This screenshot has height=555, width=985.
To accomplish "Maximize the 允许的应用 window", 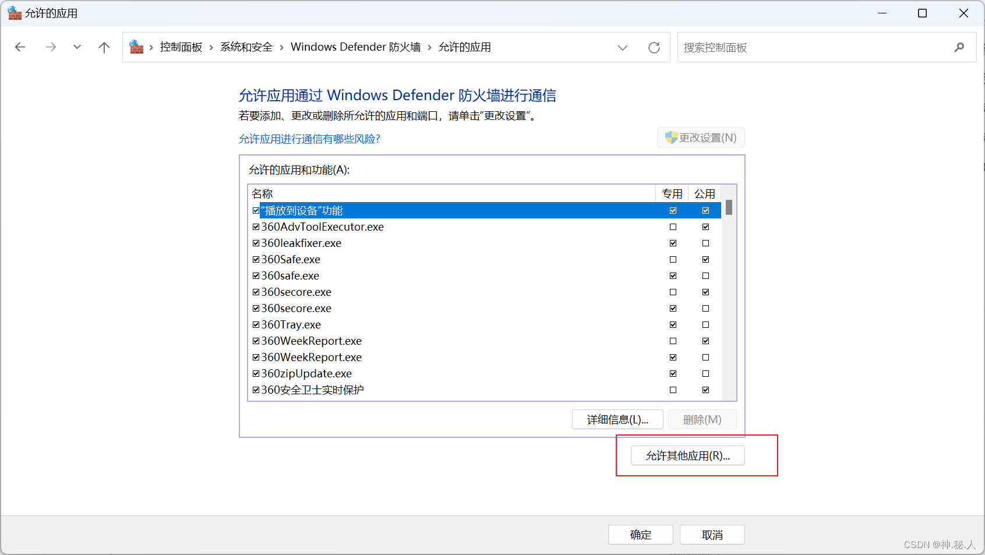I will coord(923,13).
